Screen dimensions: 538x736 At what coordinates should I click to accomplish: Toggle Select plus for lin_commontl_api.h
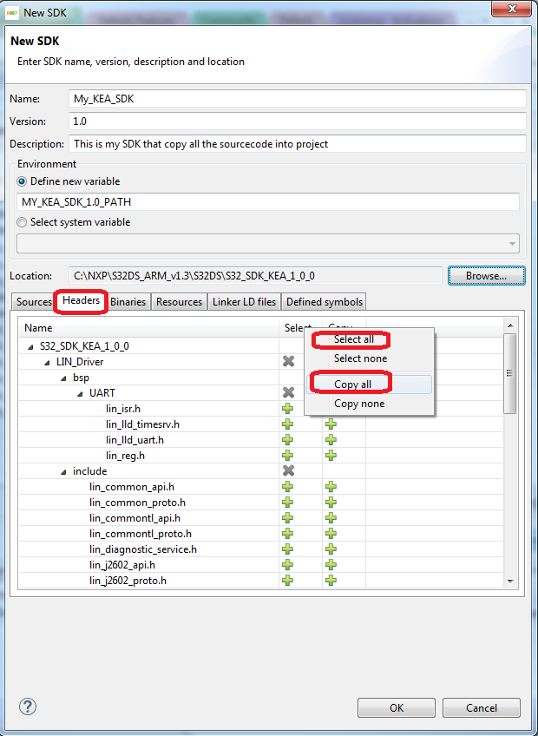[288, 518]
